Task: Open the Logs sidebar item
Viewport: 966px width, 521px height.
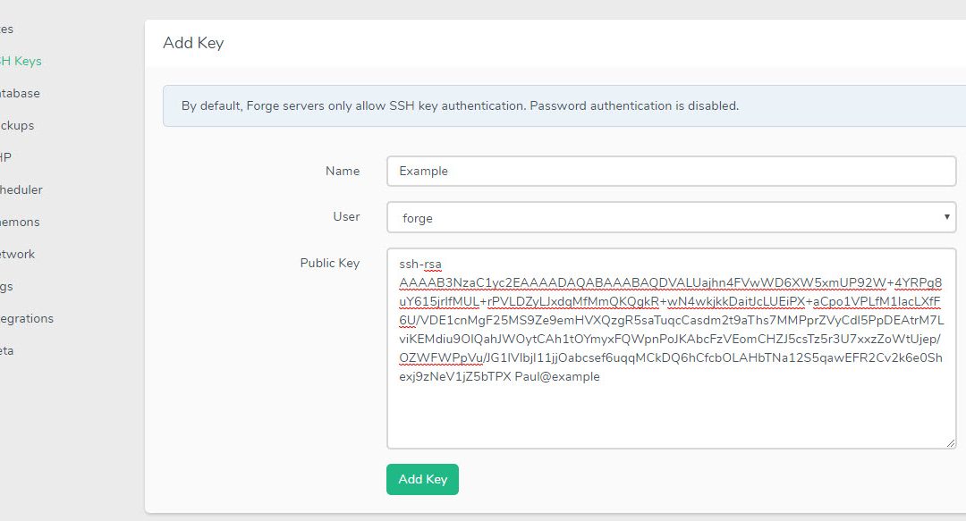Action: tap(6, 286)
